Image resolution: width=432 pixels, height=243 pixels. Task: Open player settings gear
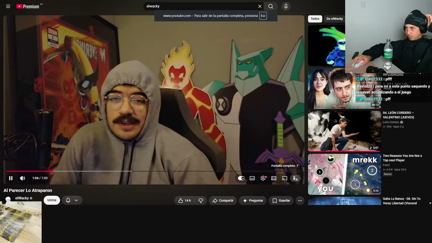tap(263, 178)
